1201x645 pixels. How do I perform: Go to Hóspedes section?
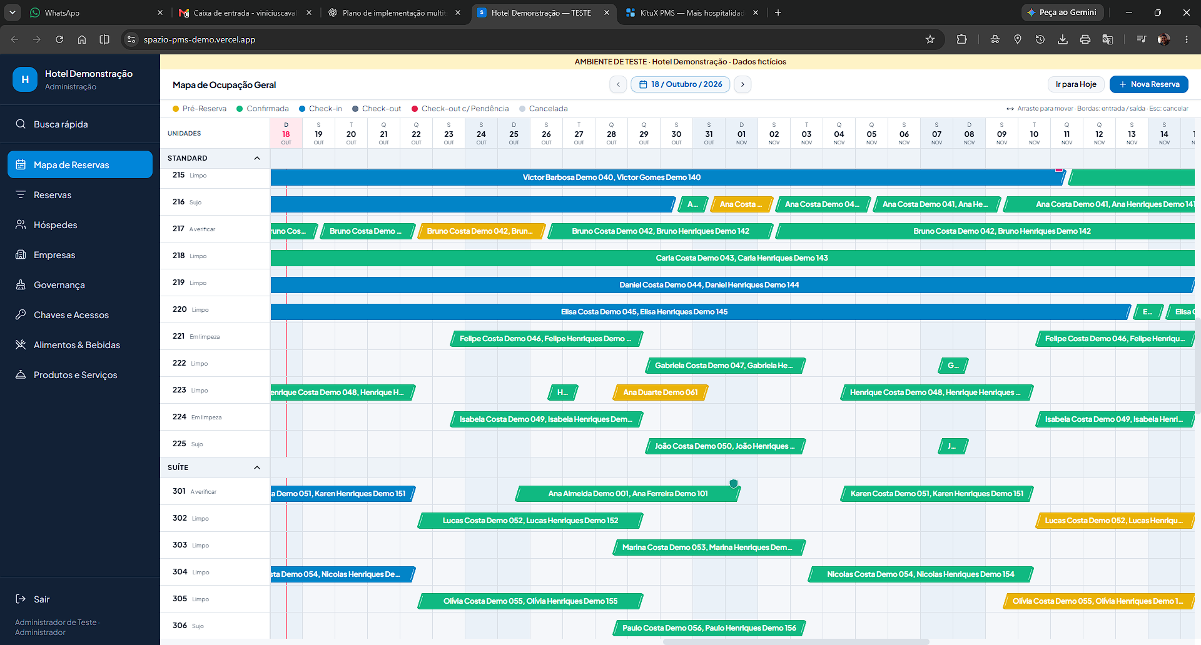(80, 225)
